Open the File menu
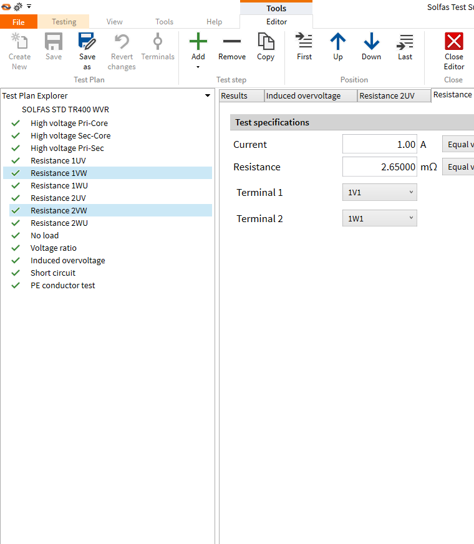Image resolution: width=474 pixels, height=544 pixels. [x=19, y=22]
